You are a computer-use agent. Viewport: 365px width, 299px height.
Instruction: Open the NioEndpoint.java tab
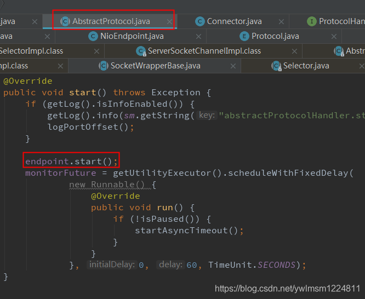(x=132, y=36)
